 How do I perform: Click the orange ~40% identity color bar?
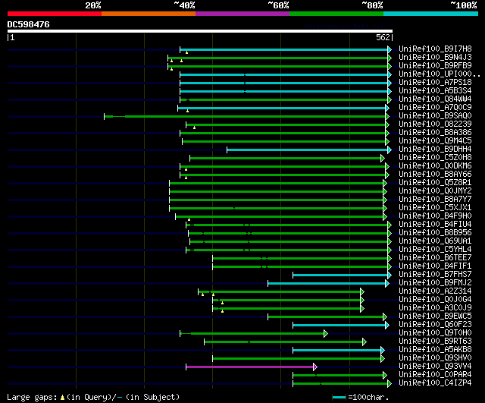149,14
